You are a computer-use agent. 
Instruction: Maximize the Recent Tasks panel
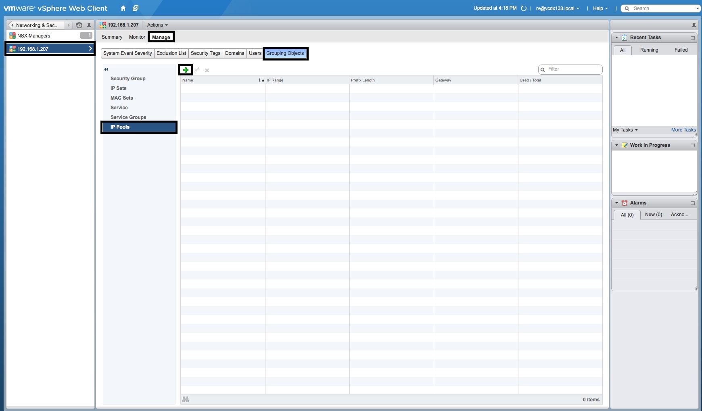(x=693, y=38)
